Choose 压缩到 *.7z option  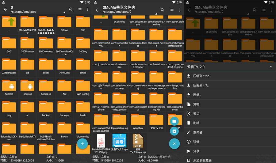pos(230,85)
